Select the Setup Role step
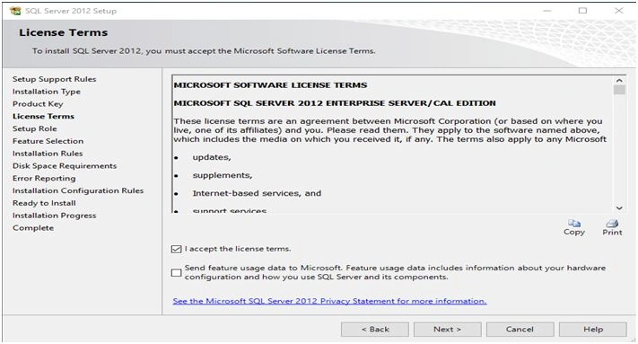638x344 pixels. pyautogui.click(x=35, y=128)
